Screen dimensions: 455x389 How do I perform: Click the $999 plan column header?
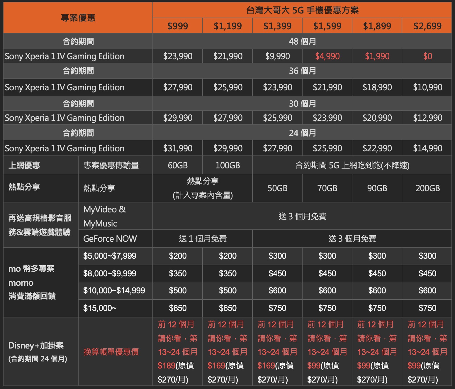[177, 26]
